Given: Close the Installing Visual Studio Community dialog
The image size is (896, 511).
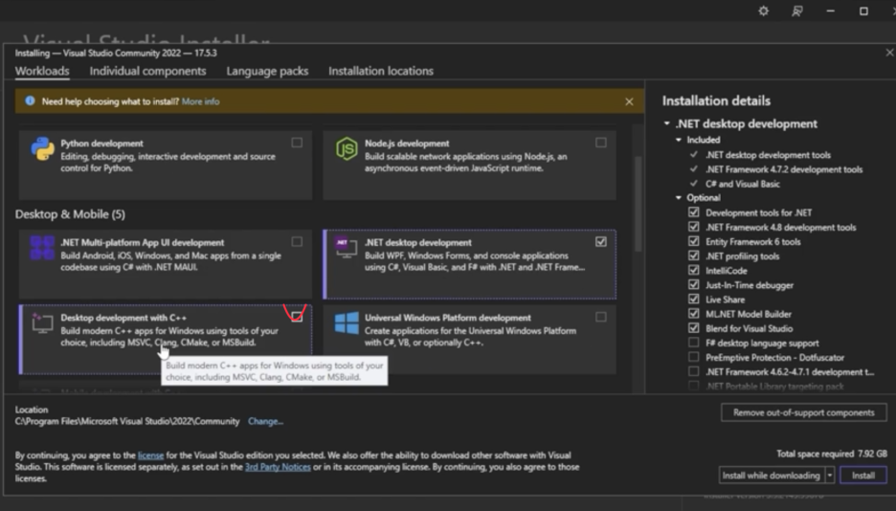Looking at the screenshot, I should pyautogui.click(x=889, y=53).
